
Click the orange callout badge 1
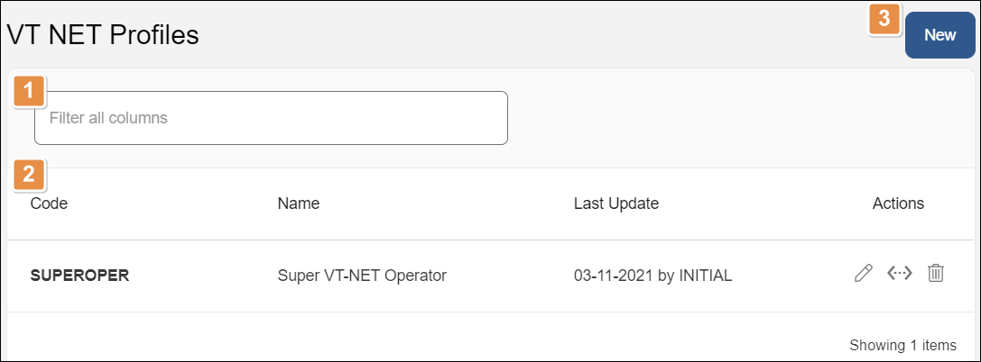[x=30, y=91]
